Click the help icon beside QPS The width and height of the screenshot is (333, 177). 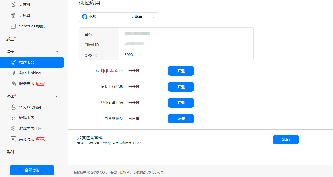pos(95,55)
